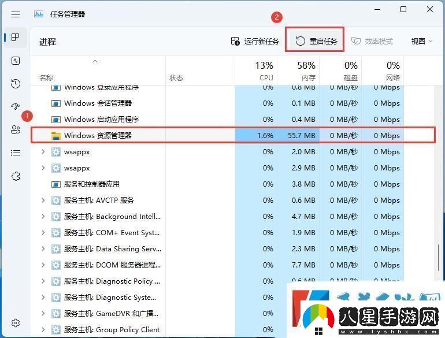
Task: Click the 效率模式 leaf icon
Action: [356, 41]
